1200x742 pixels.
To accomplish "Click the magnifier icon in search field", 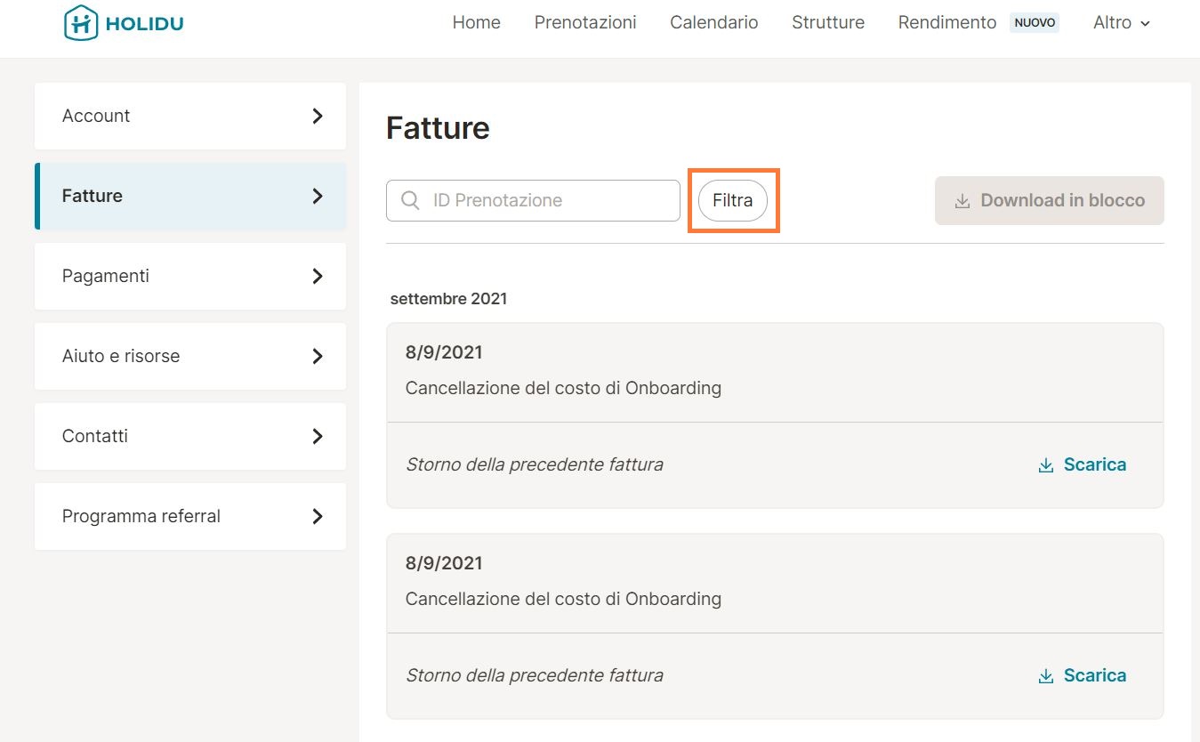I will (x=410, y=201).
